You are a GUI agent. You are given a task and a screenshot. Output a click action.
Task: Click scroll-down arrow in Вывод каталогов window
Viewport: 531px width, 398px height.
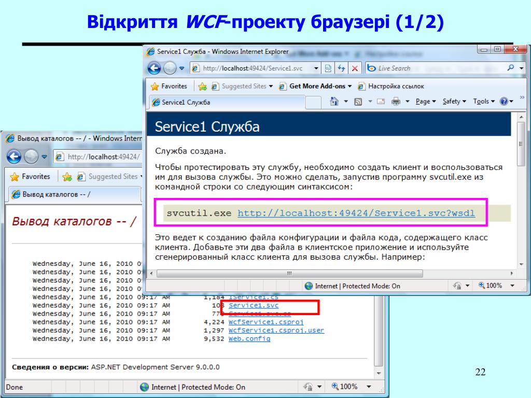(379, 374)
